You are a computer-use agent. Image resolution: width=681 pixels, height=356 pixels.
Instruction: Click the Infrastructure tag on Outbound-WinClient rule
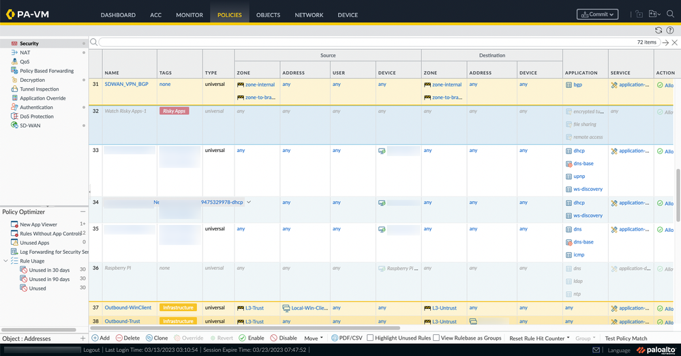click(x=178, y=308)
